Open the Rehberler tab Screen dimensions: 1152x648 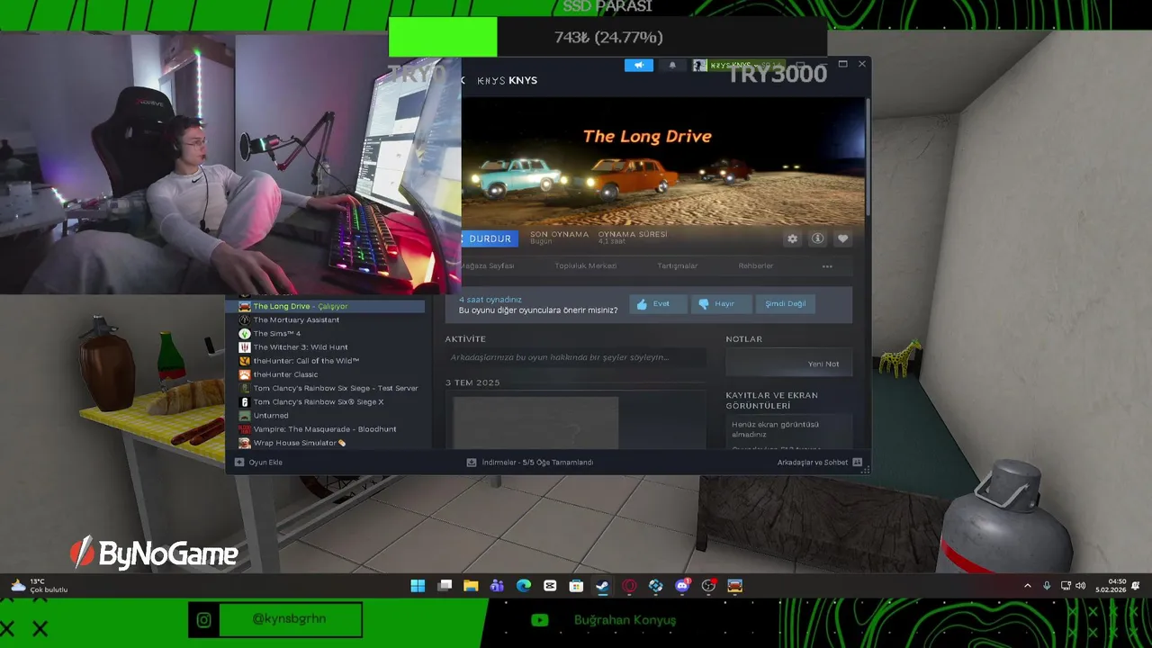[756, 265]
